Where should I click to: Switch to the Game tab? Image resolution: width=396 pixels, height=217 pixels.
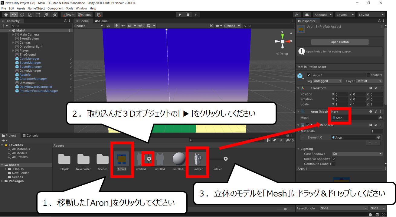pyautogui.click(x=101, y=21)
